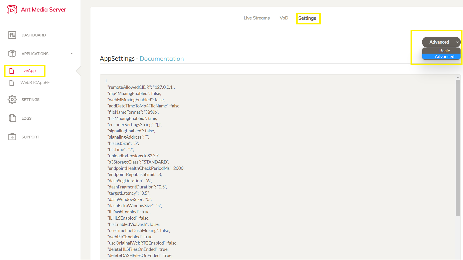Click the "hlsMuxingEnabled": true line
This screenshot has width=463, height=260.
[x=132, y=118]
